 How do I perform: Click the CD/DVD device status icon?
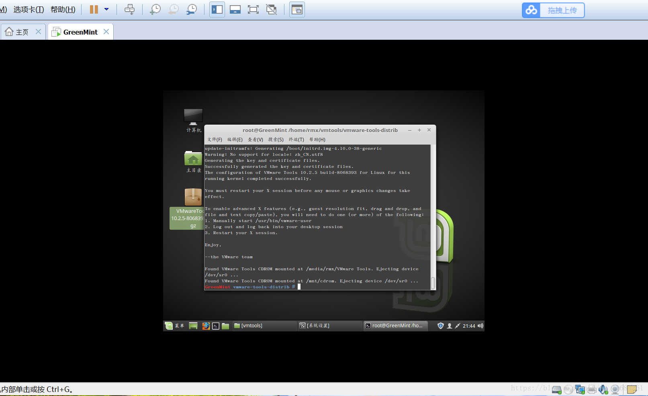point(568,389)
